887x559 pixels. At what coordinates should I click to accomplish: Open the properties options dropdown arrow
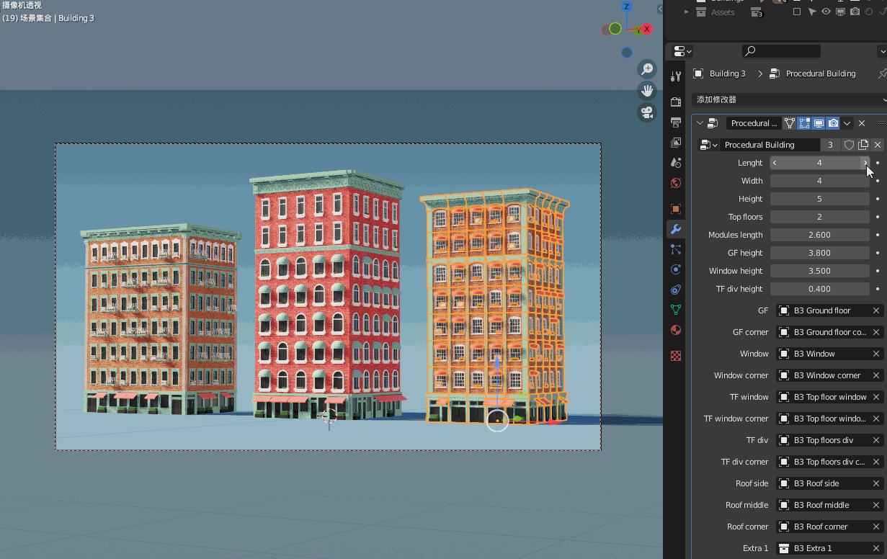pyautogui.click(x=882, y=51)
